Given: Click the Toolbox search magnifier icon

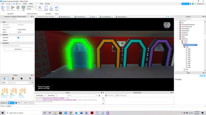Looking at the screenshot, I should coord(29,83).
